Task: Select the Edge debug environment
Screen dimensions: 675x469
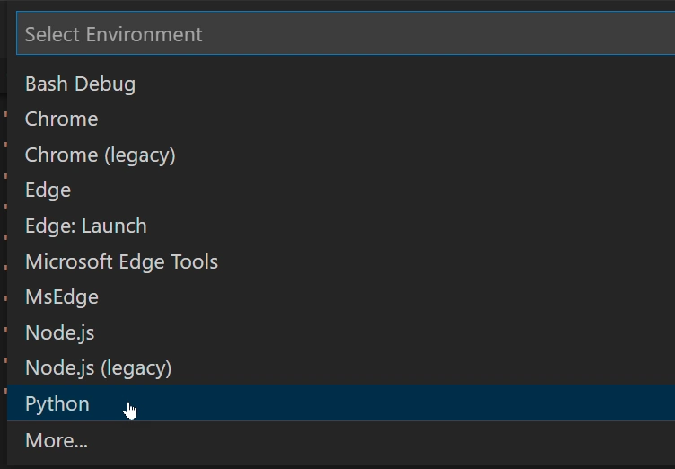Action: pos(48,190)
